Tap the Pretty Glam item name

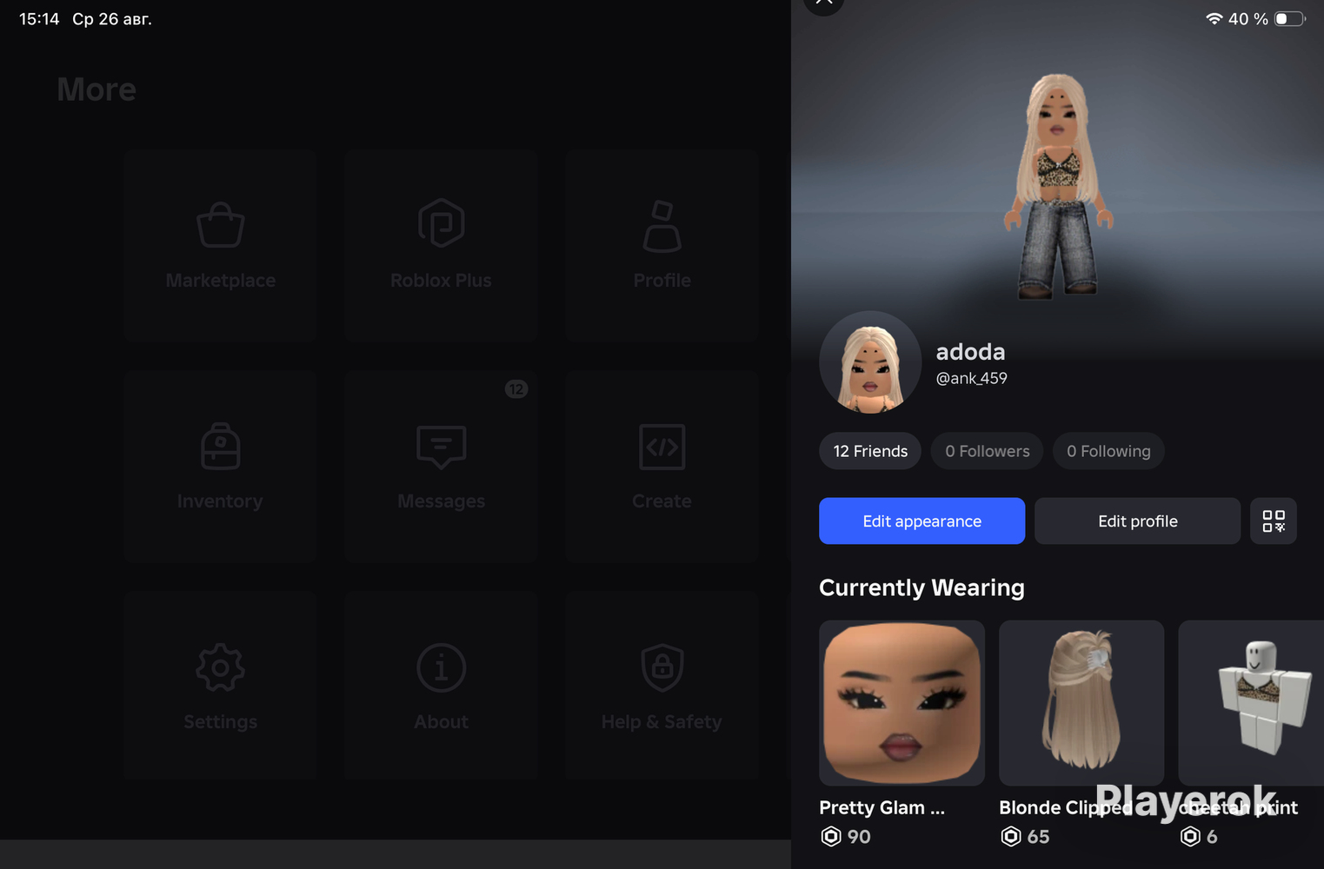(x=882, y=808)
